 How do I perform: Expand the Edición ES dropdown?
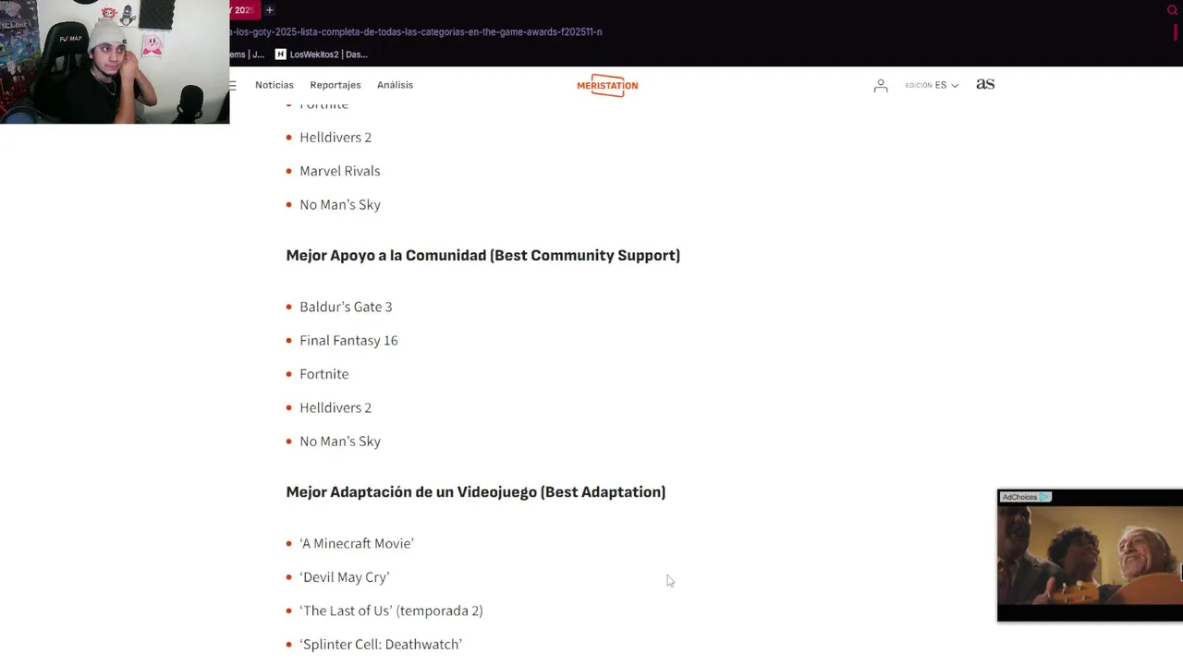coord(932,85)
